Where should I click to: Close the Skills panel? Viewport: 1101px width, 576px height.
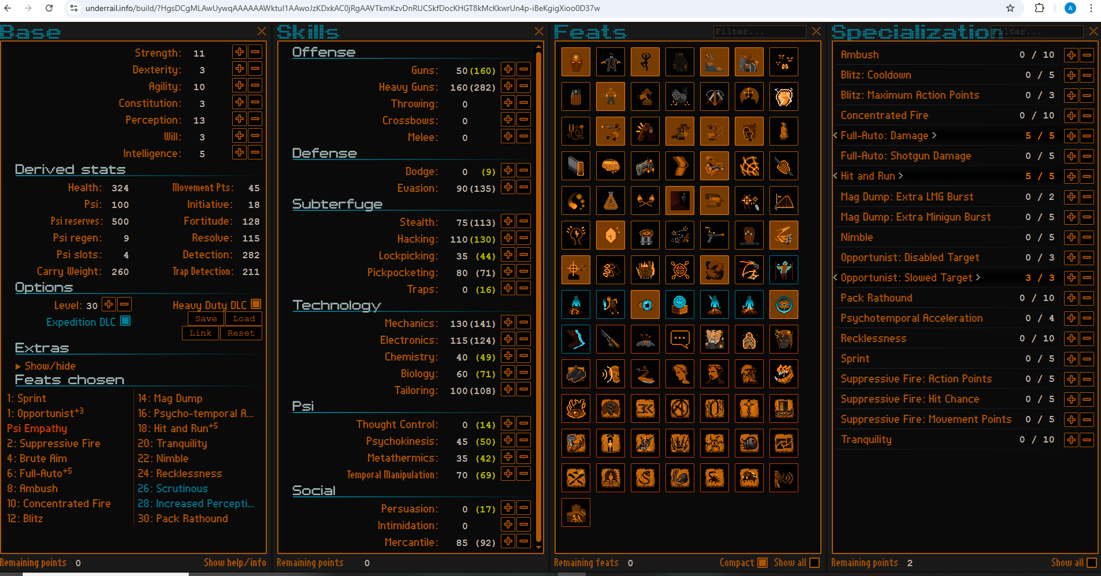[539, 31]
